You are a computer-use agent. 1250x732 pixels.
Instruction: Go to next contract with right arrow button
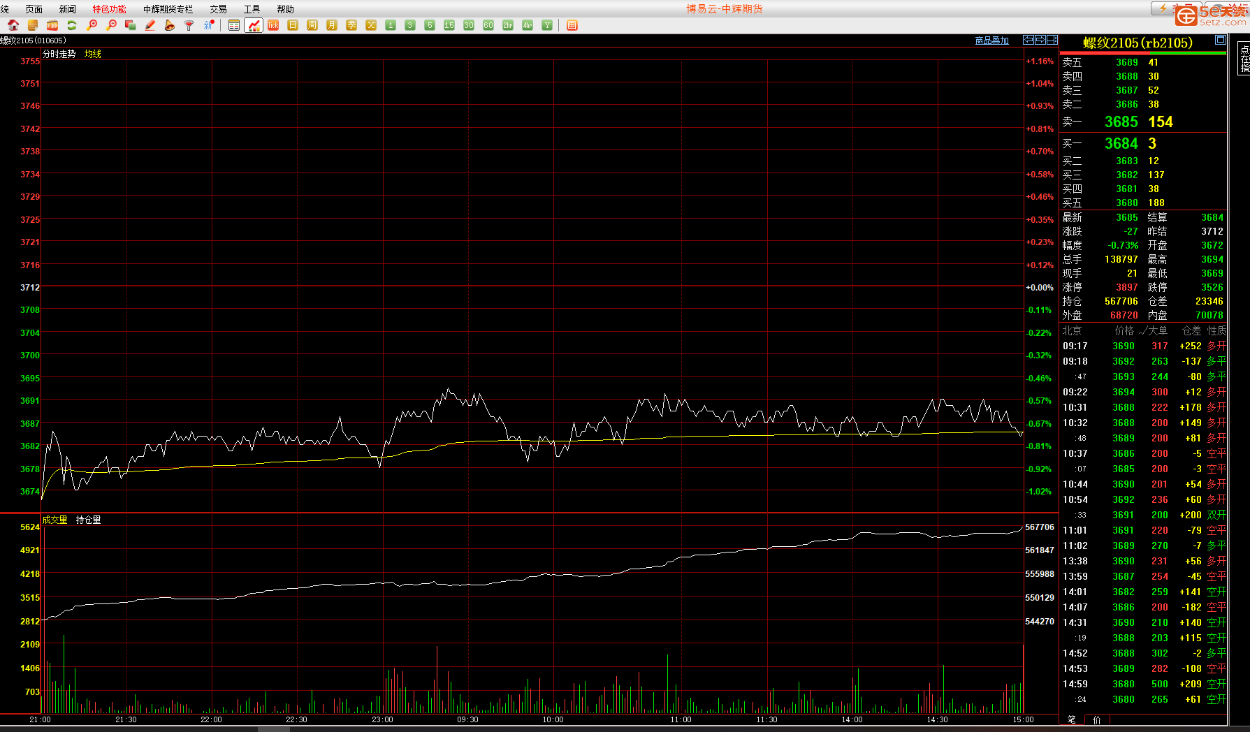(1040, 40)
